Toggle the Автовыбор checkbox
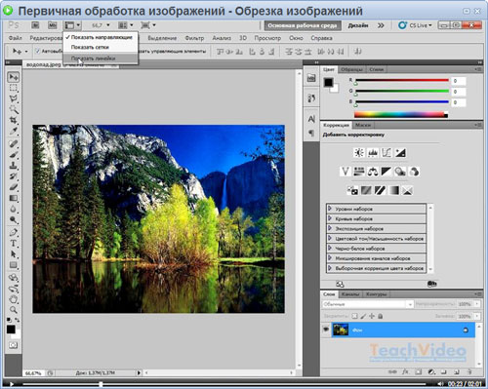The image size is (488, 389). pyautogui.click(x=38, y=51)
